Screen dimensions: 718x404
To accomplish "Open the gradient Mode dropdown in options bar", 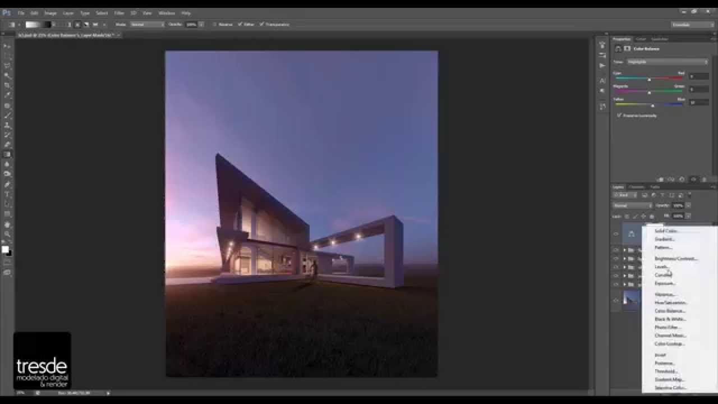I will pos(148,25).
